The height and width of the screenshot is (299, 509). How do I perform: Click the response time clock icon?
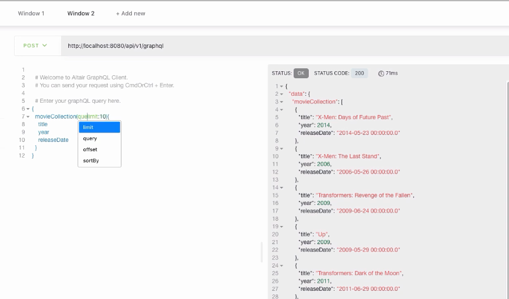click(x=381, y=74)
